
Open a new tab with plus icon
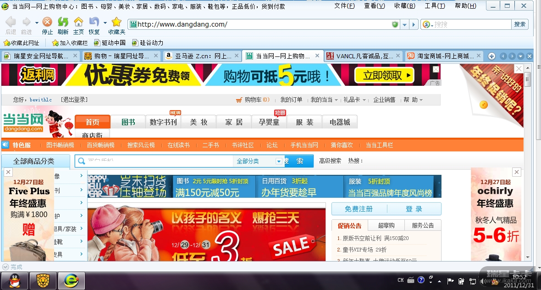[491, 56]
